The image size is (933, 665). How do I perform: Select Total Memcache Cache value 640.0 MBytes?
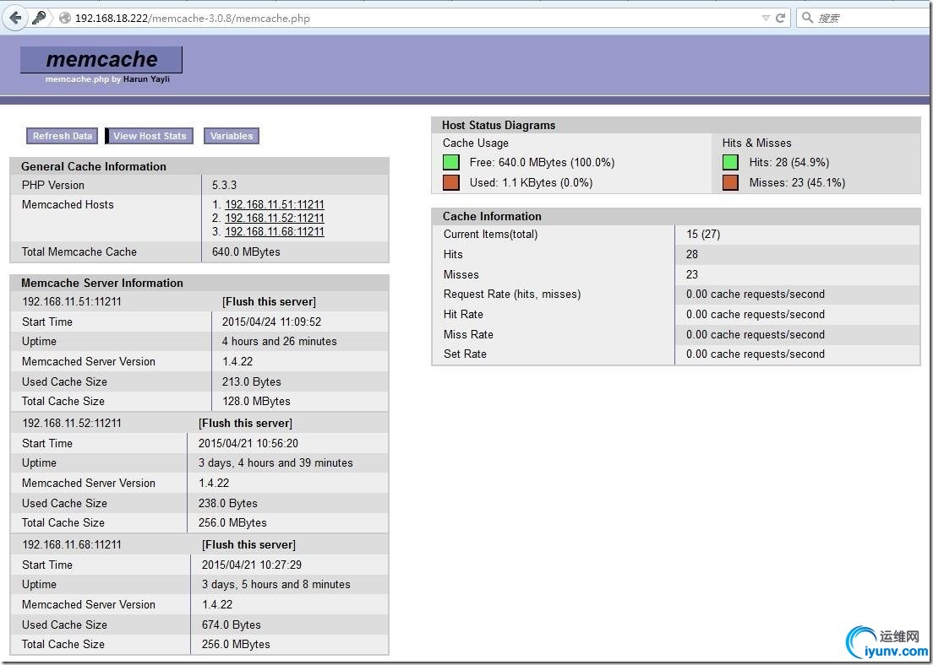click(x=246, y=252)
